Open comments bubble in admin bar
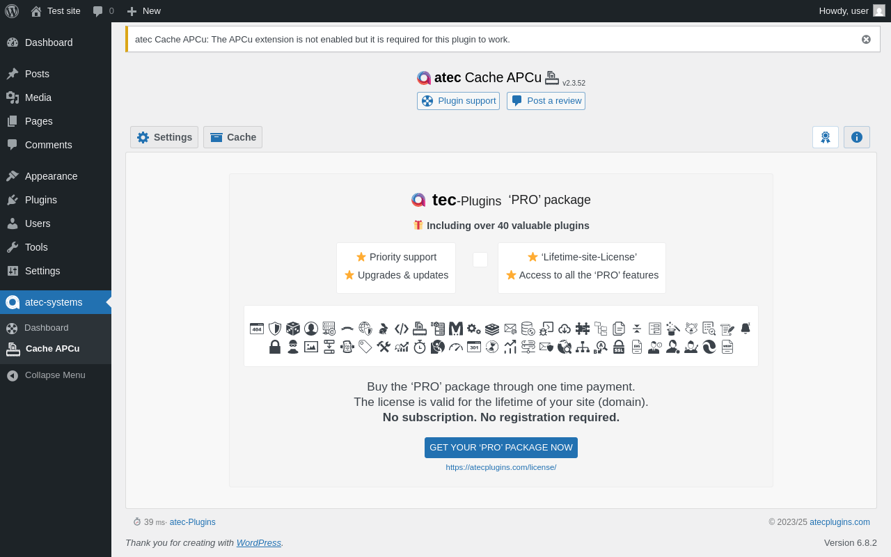The image size is (891, 557). click(x=103, y=10)
